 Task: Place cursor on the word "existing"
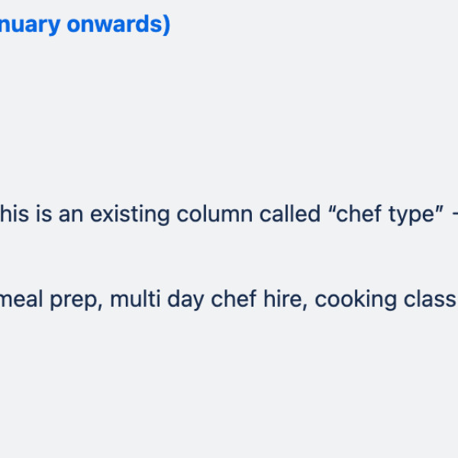pos(130,214)
